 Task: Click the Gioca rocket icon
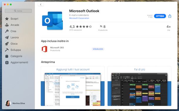(7, 44)
